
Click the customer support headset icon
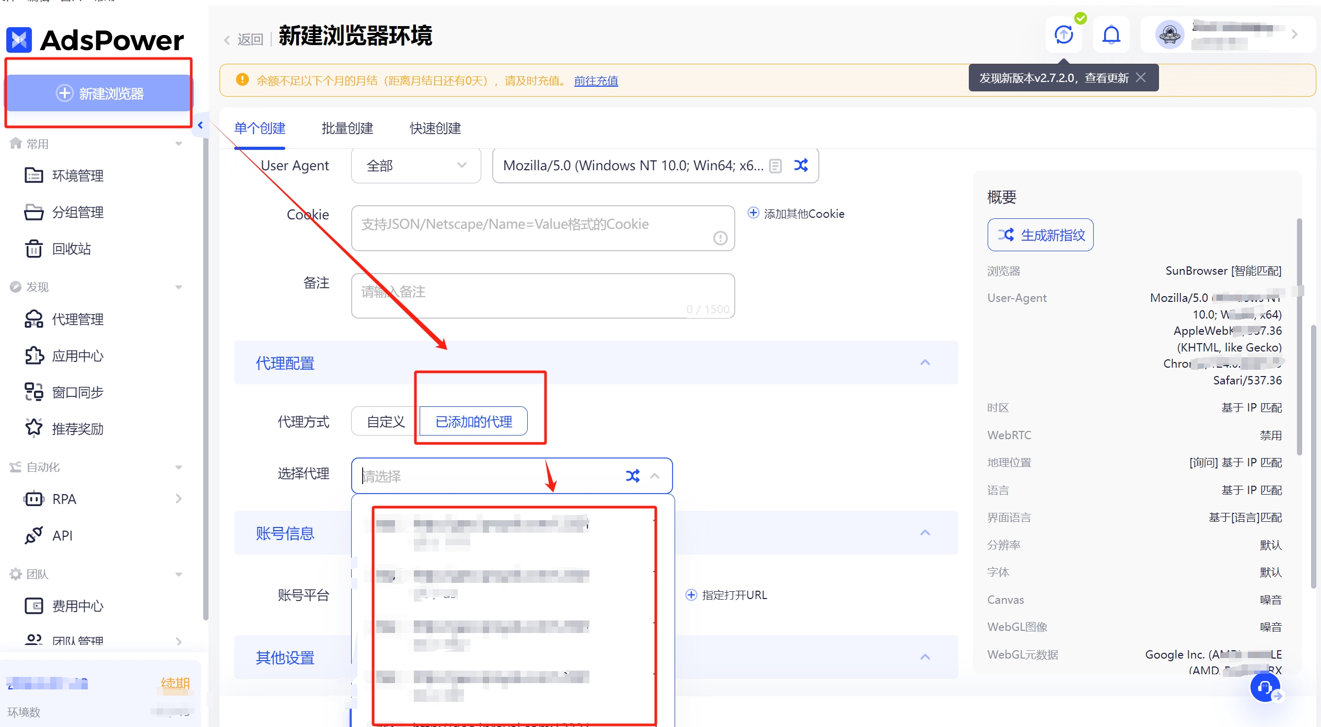coord(1265,688)
